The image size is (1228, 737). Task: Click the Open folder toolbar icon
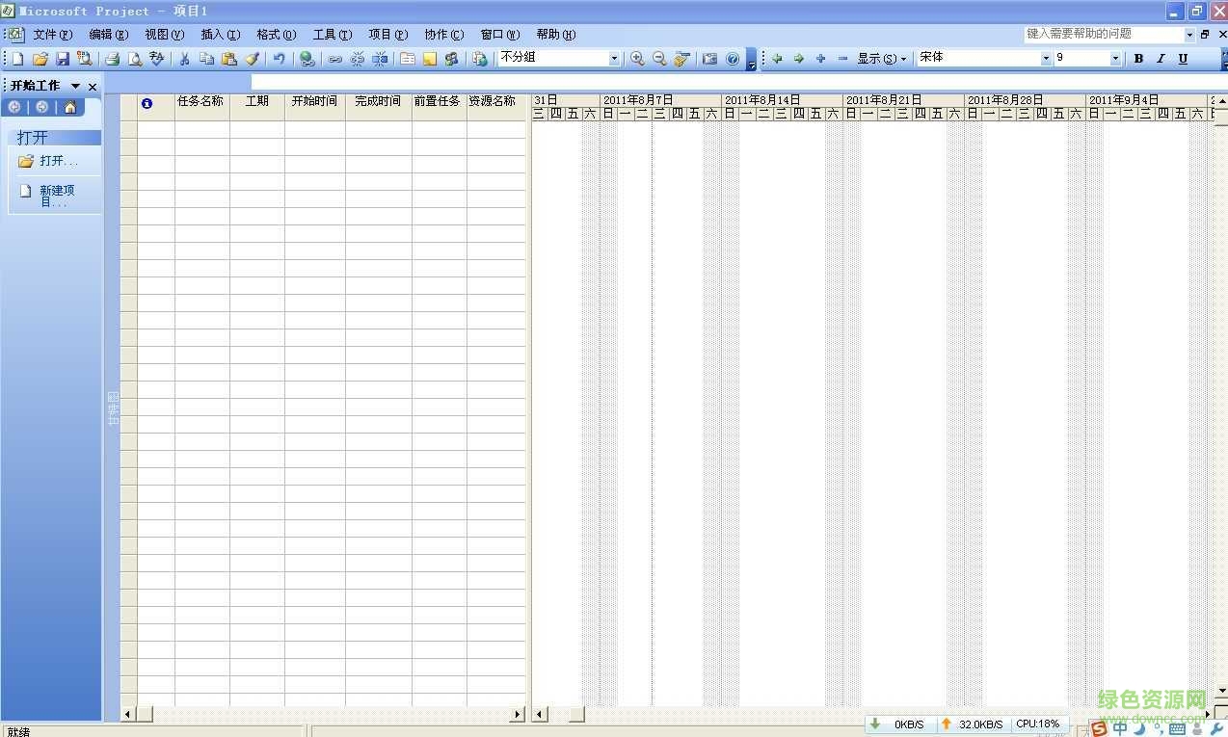(40, 59)
